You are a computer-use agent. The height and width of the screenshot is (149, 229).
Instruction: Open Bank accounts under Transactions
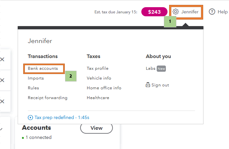tap(43, 68)
